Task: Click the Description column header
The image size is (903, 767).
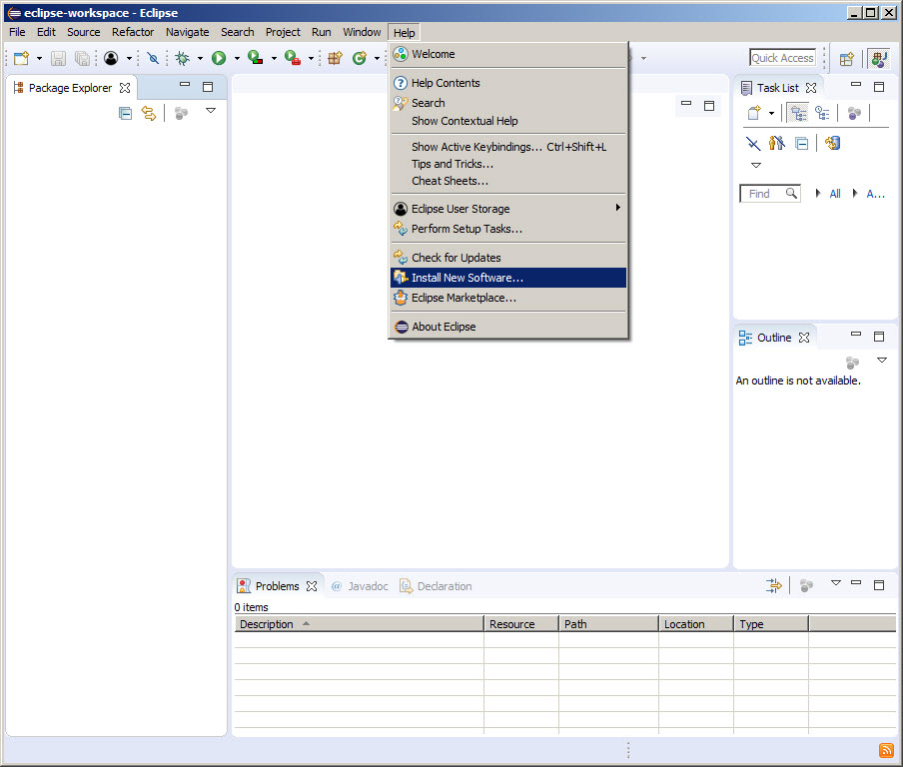Action: pos(267,624)
